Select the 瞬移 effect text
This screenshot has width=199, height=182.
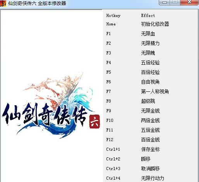[146, 159]
